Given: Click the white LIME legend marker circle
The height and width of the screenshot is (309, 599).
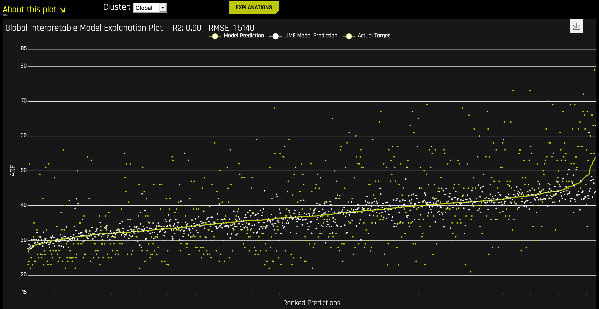Looking at the screenshot, I should point(275,36).
